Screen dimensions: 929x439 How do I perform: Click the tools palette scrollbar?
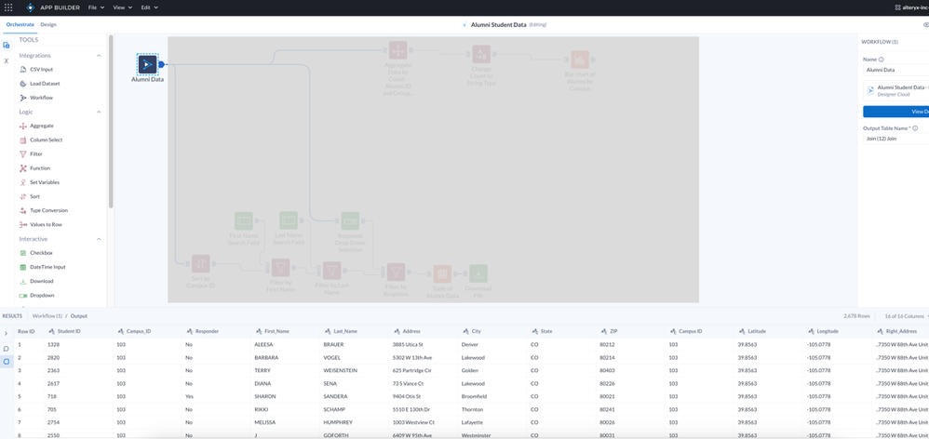(111, 121)
